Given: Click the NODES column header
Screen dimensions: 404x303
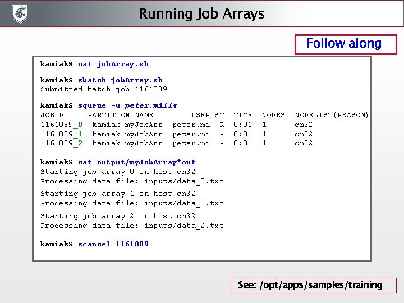Looking at the screenshot, I should pos(273,115).
